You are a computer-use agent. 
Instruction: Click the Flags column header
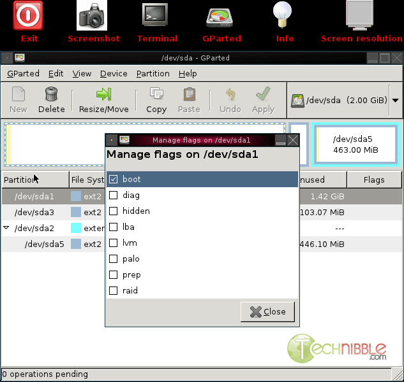(x=374, y=180)
